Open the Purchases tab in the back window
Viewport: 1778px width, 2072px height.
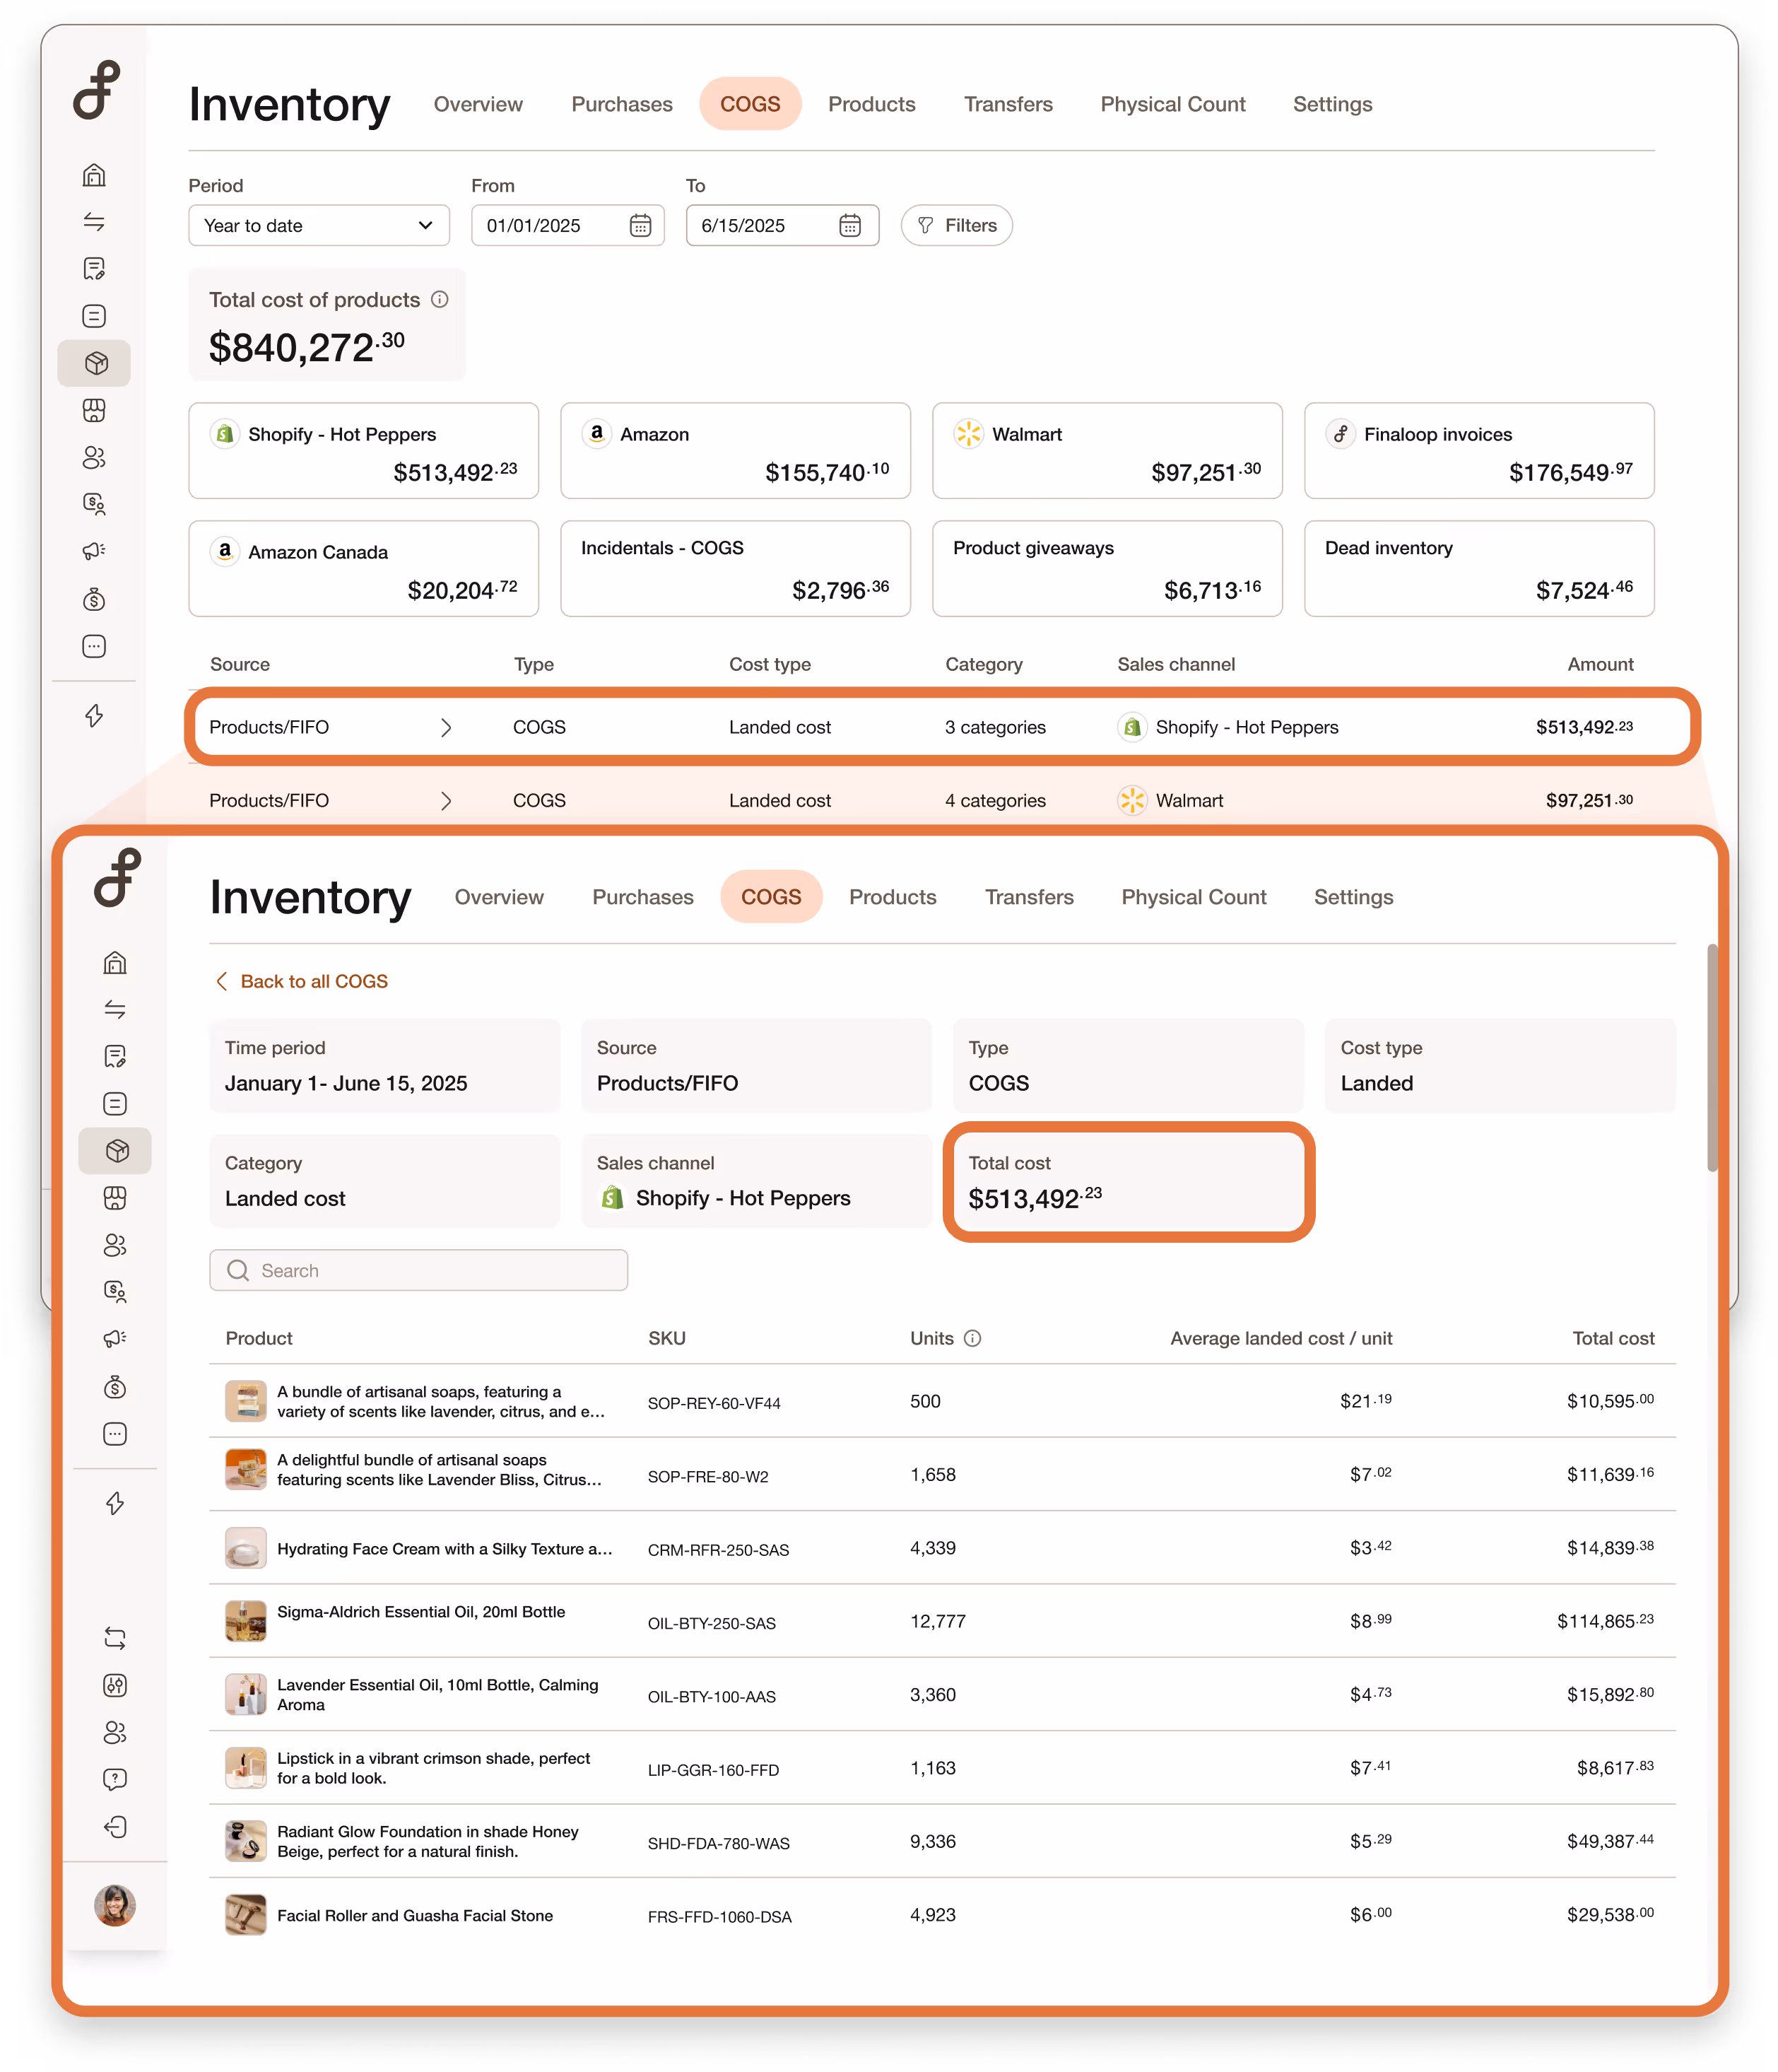click(622, 104)
